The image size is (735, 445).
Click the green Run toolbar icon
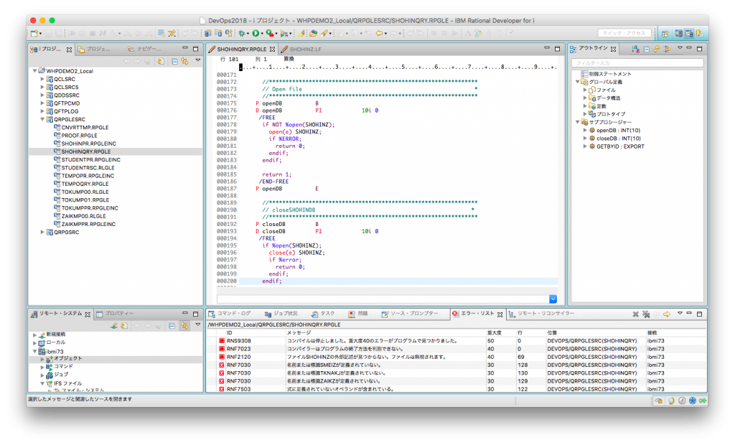click(x=255, y=33)
